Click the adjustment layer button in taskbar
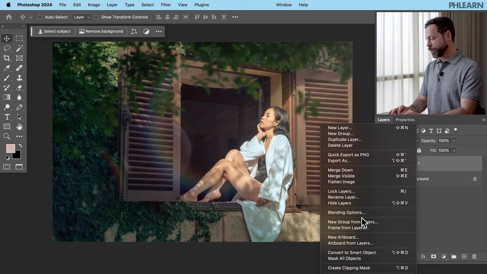This screenshot has height=274, width=487. (147, 31)
